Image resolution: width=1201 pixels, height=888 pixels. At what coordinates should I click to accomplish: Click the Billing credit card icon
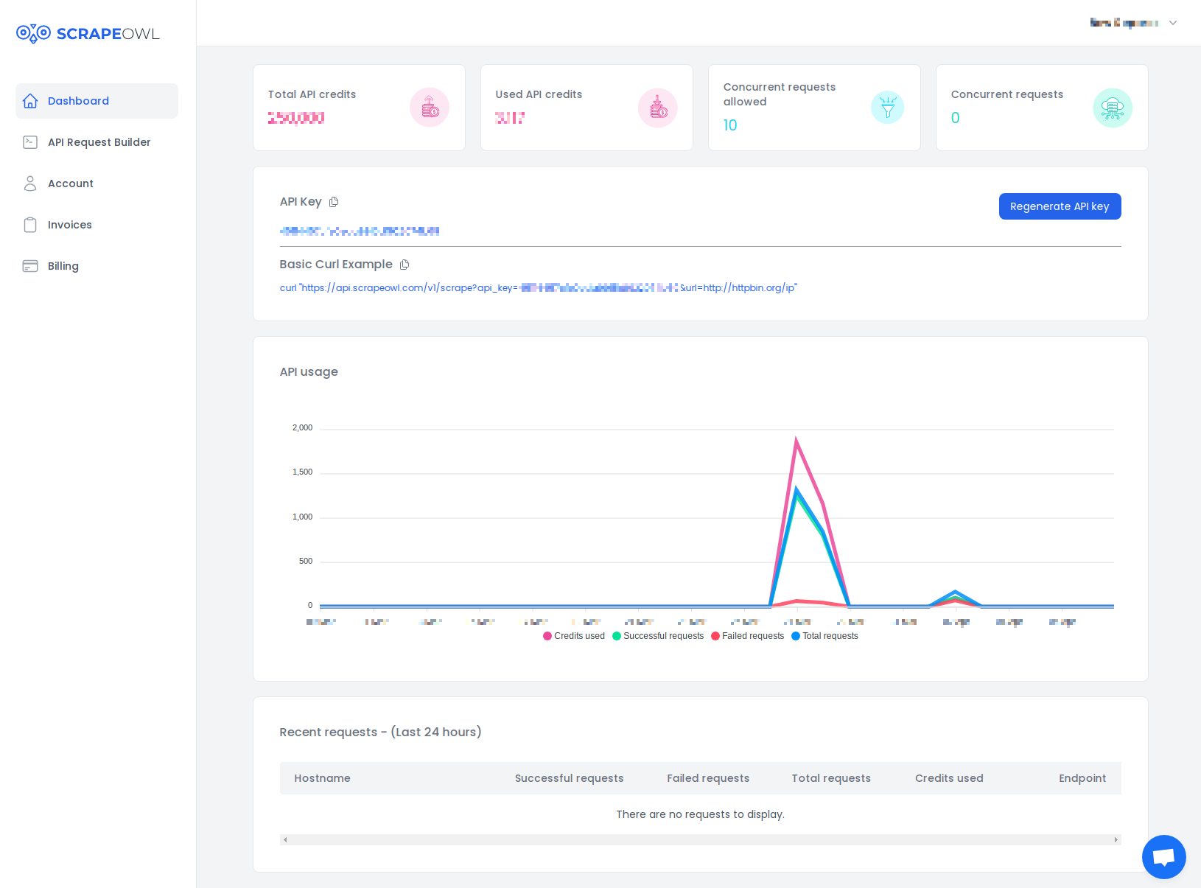point(30,266)
